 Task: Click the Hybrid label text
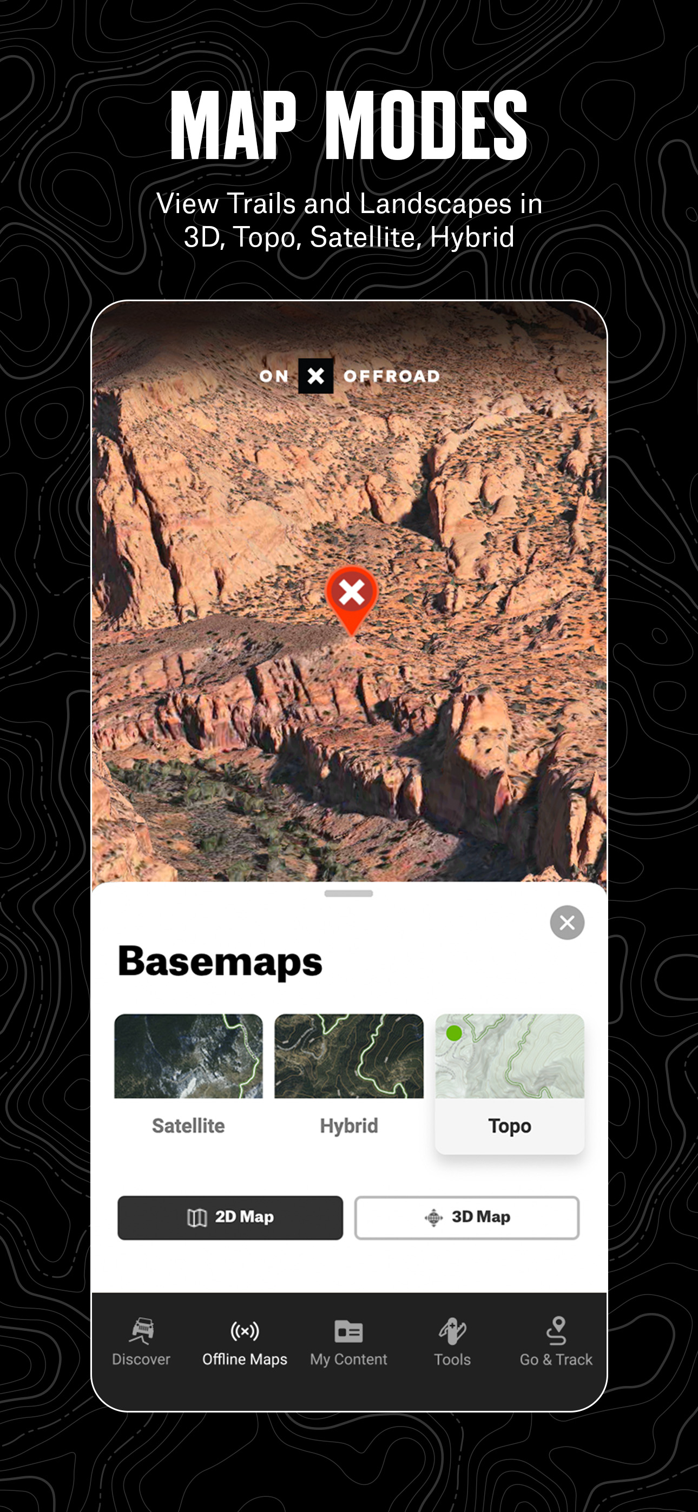[x=349, y=1126]
